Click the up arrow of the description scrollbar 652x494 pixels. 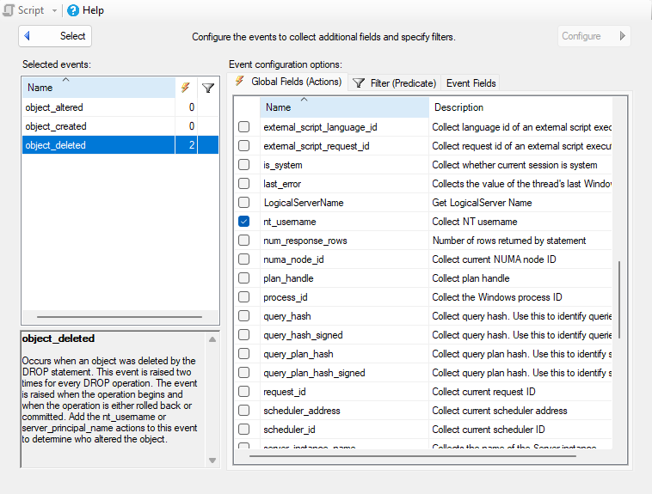pyautogui.click(x=212, y=339)
